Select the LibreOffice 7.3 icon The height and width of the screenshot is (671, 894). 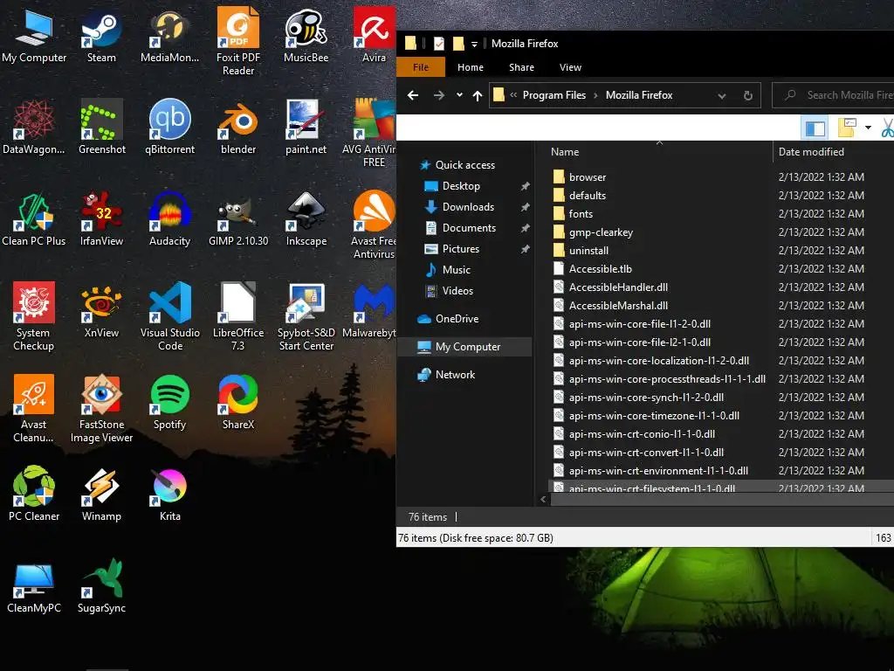[237, 316]
